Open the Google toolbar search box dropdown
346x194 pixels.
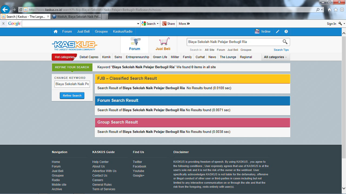click(138, 24)
